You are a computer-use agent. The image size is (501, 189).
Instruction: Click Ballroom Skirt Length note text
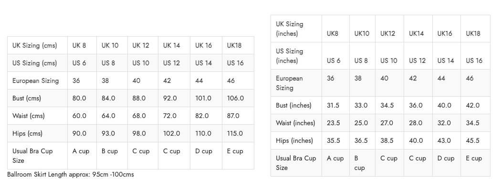coord(70,174)
